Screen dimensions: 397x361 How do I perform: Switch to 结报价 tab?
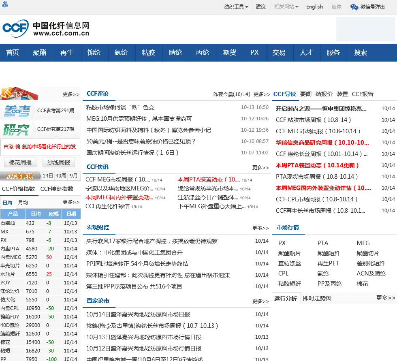324,94
